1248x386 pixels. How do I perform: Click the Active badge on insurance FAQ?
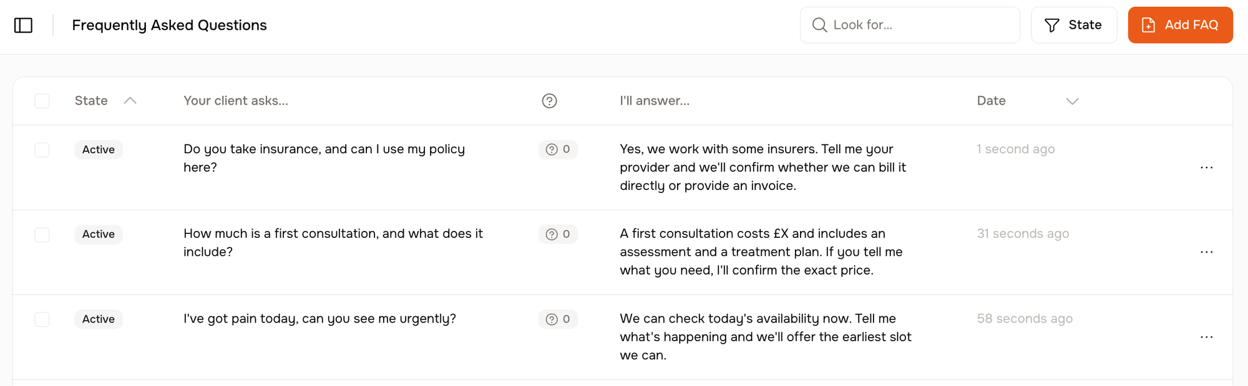click(99, 150)
